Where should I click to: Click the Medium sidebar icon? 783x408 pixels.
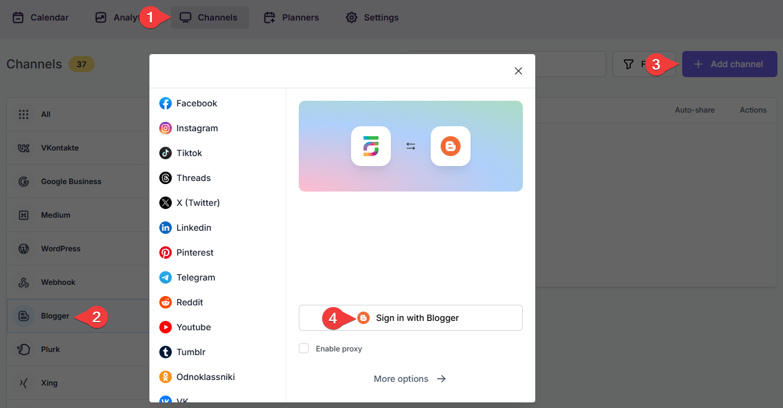[24, 215]
